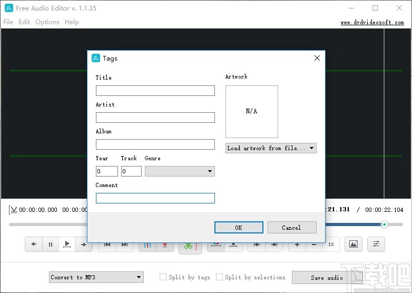Viewport: 412px width, 293px height.
Task: Click the playhead line in the waveform
Action: pyautogui.click(x=384, y=113)
